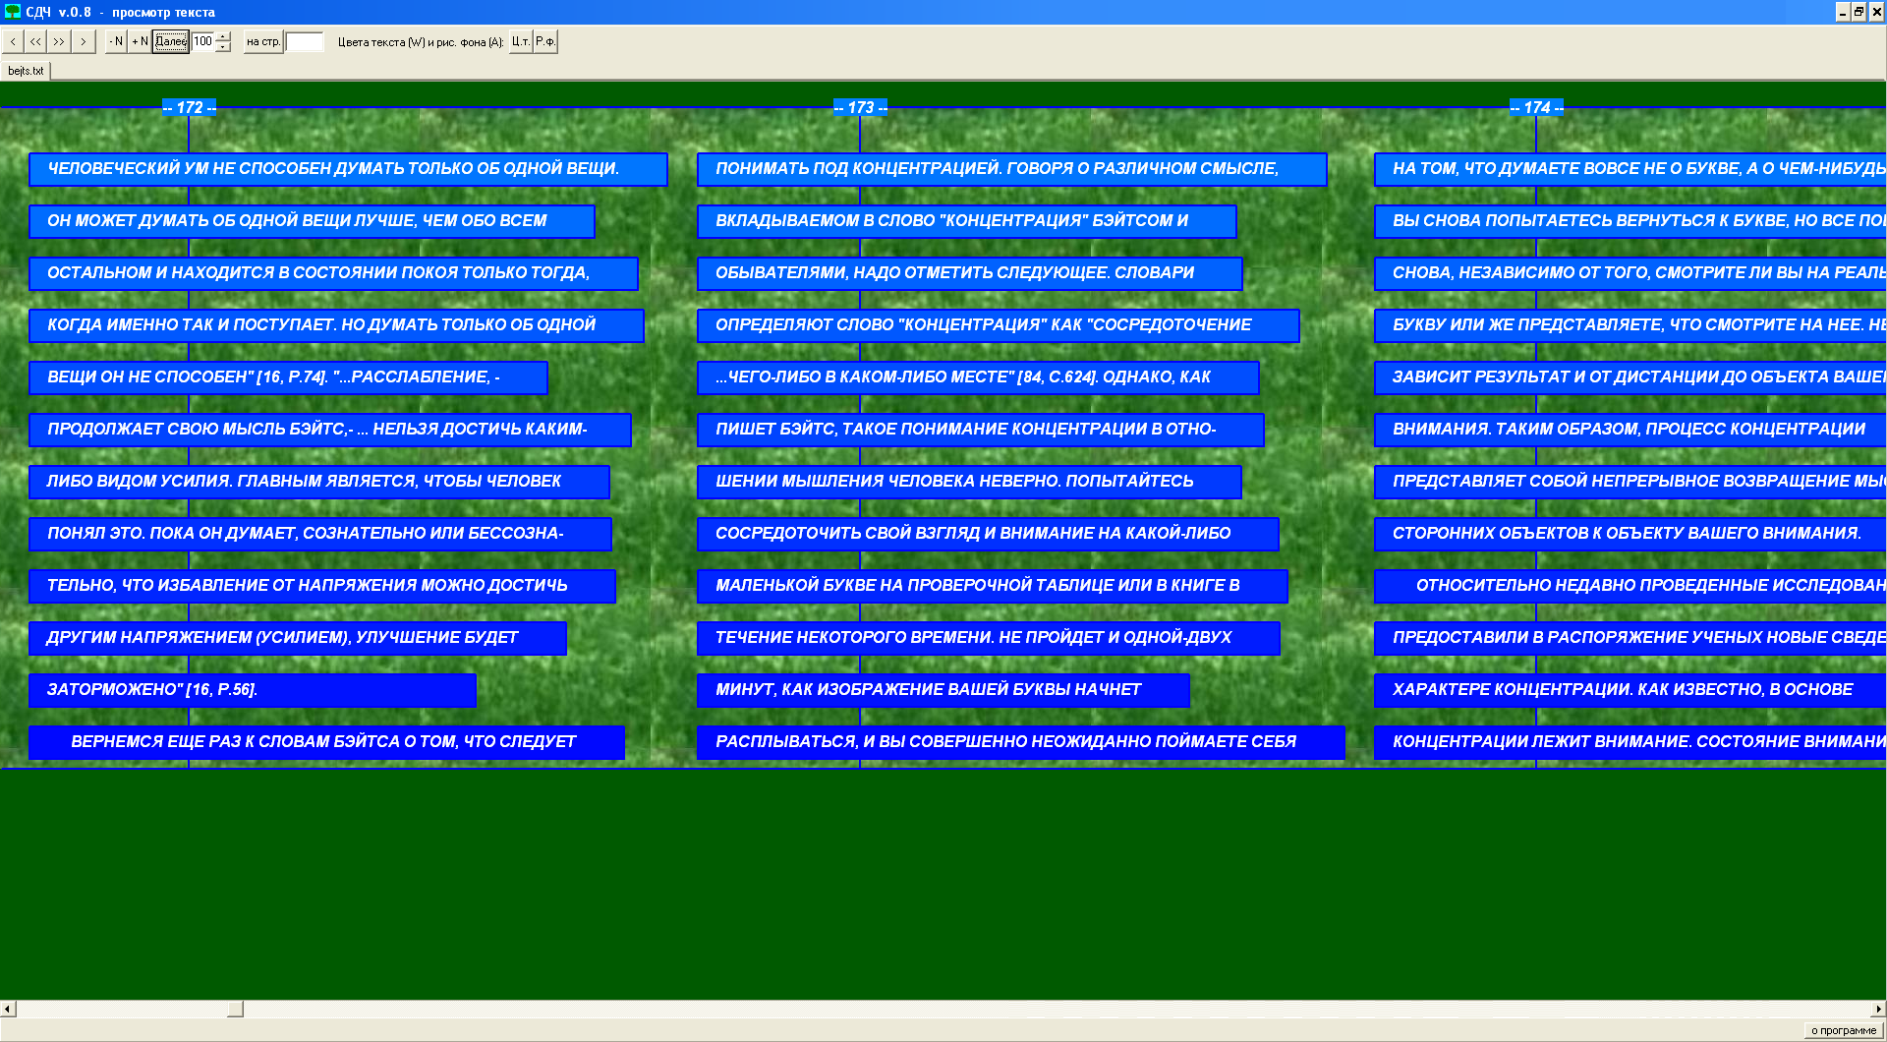Image resolution: width=1887 pixels, height=1042 pixels.
Task: Click the double right arrow fast-forward button
Action: coord(60,41)
